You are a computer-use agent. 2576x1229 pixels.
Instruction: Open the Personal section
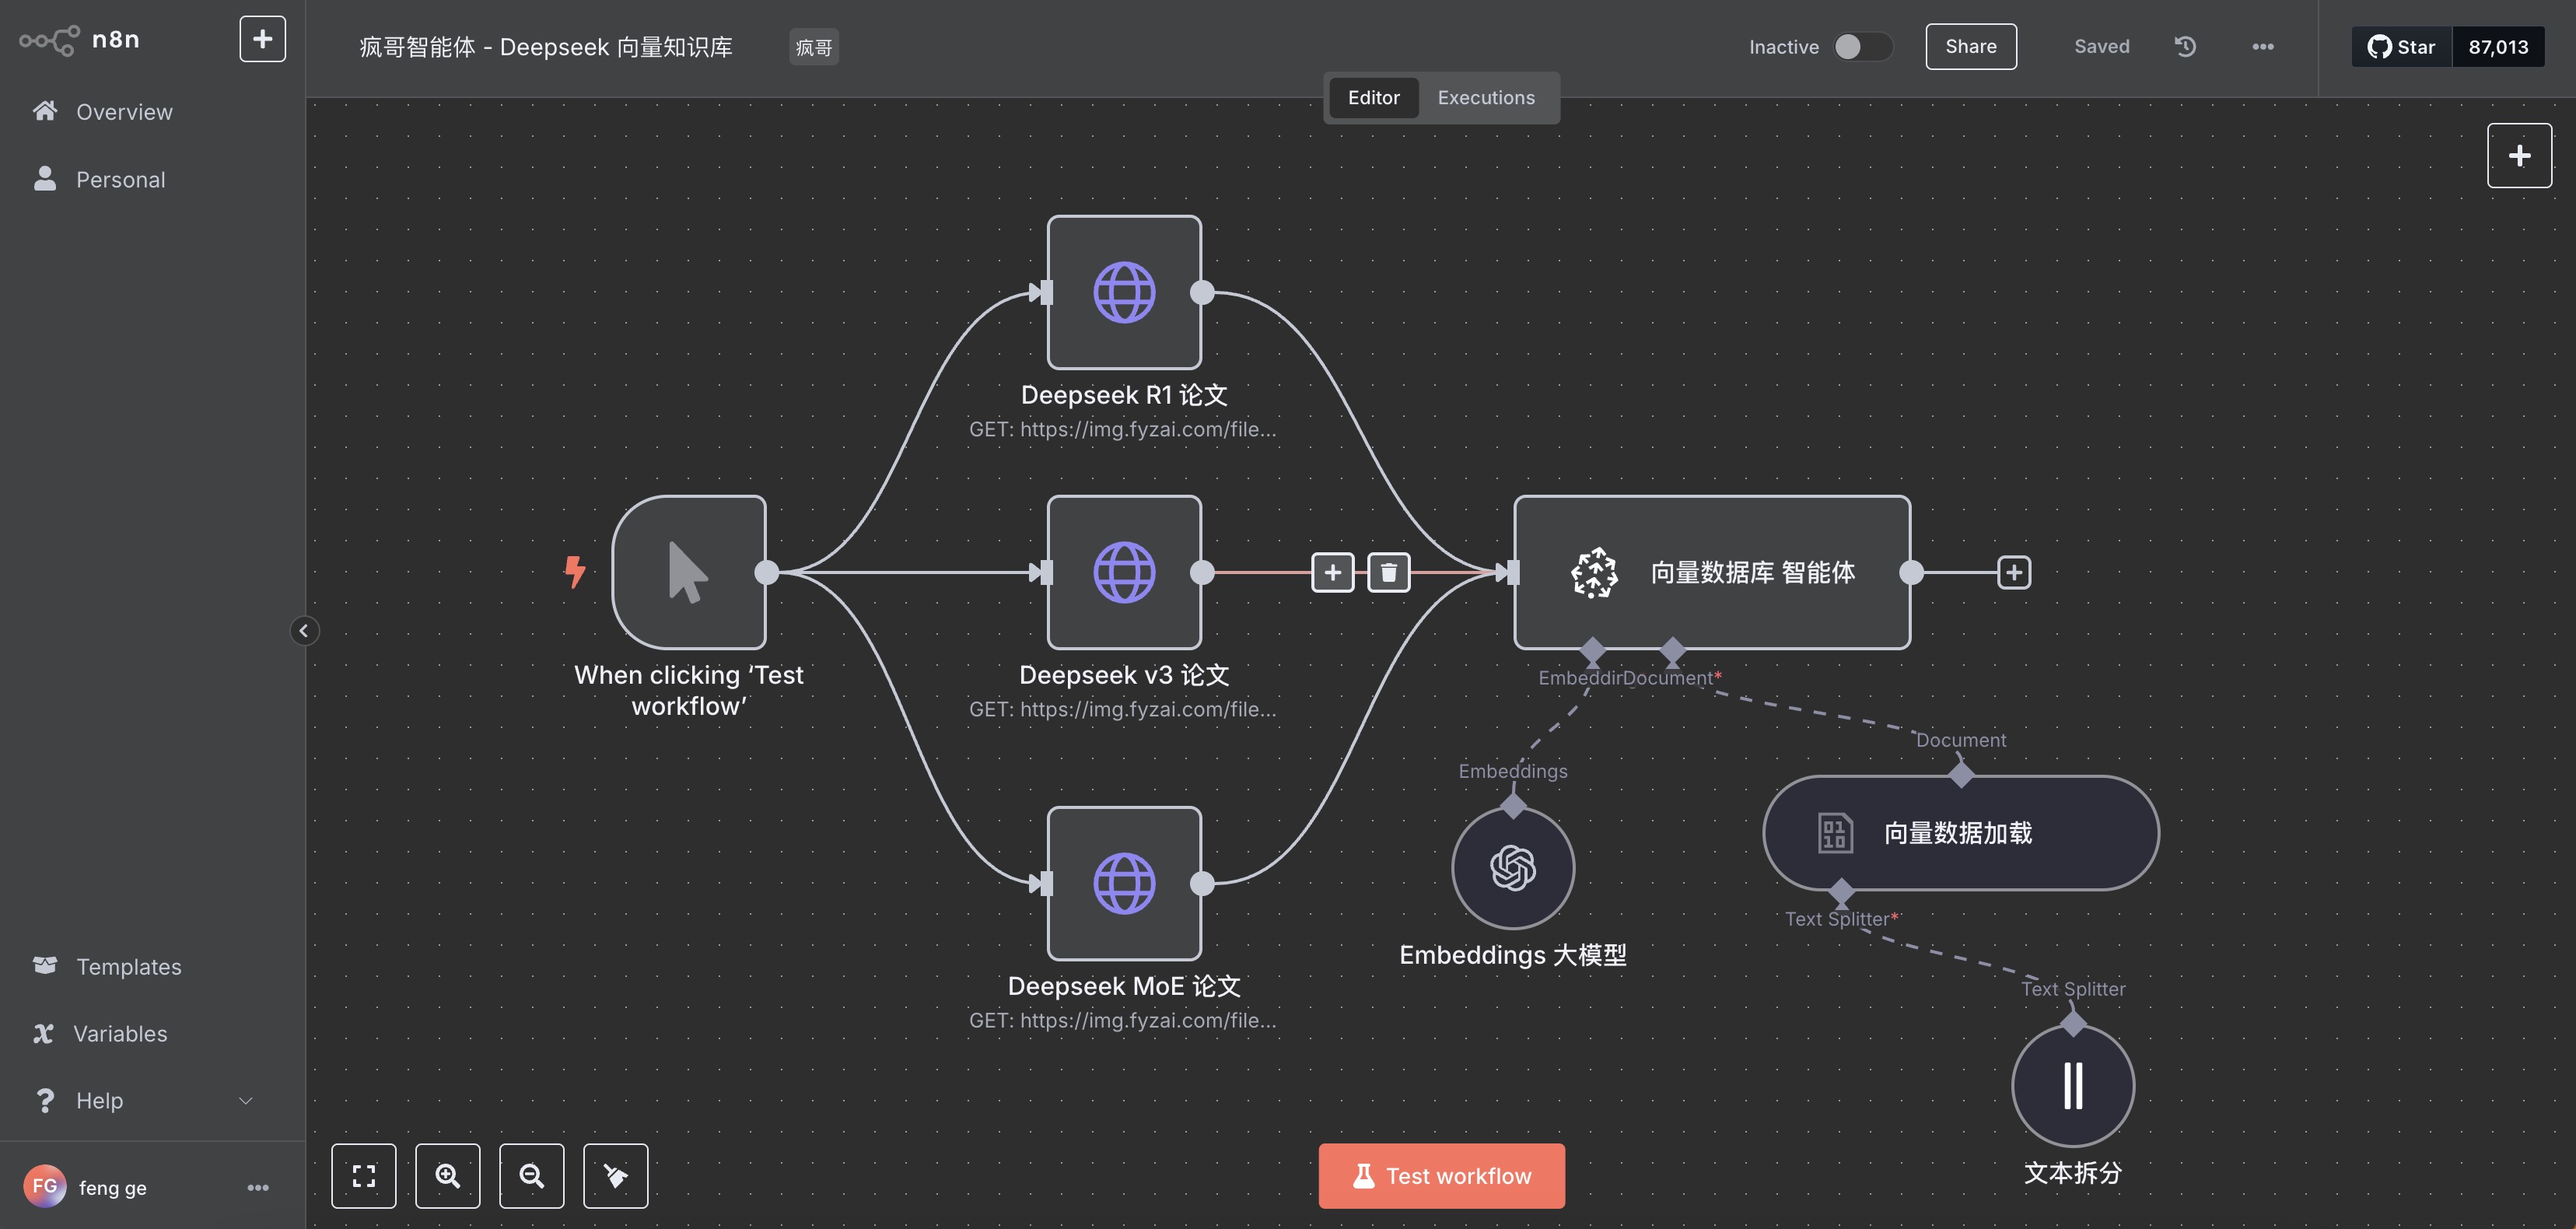pyautogui.click(x=120, y=180)
